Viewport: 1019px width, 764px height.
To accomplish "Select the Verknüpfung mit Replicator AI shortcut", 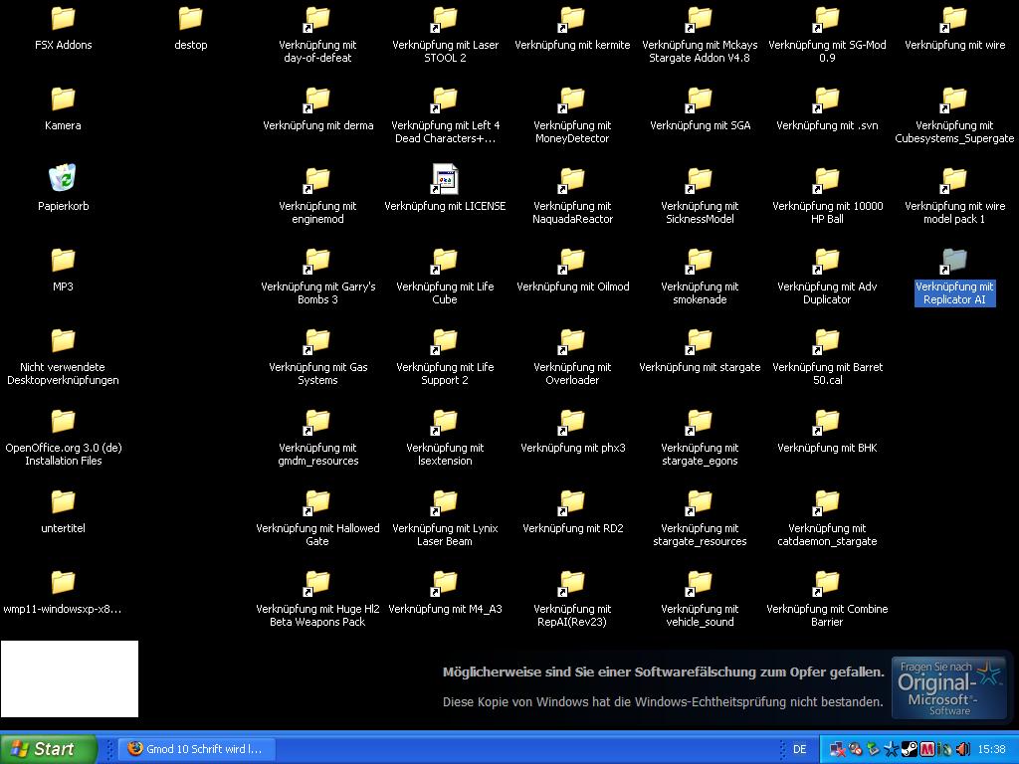I will pos(954,262).
